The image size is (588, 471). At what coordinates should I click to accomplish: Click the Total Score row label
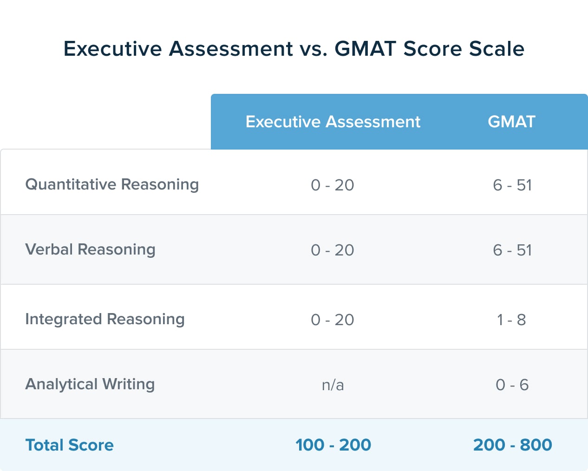[x=70, y=445]
